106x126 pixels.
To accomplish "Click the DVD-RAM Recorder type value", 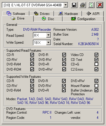I will coord(37,30).
